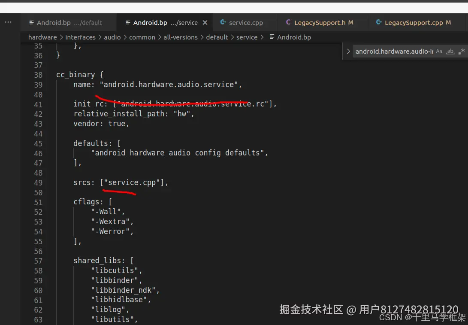Screen dimensions: 468x325
Task: Click "libutils" library entry
Action: click(x=112, y=319)
